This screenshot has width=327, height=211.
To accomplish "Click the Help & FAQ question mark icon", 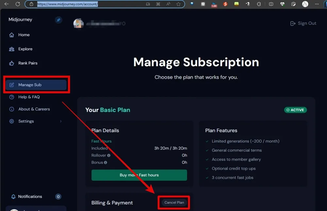I will click(x=12, y=97).
